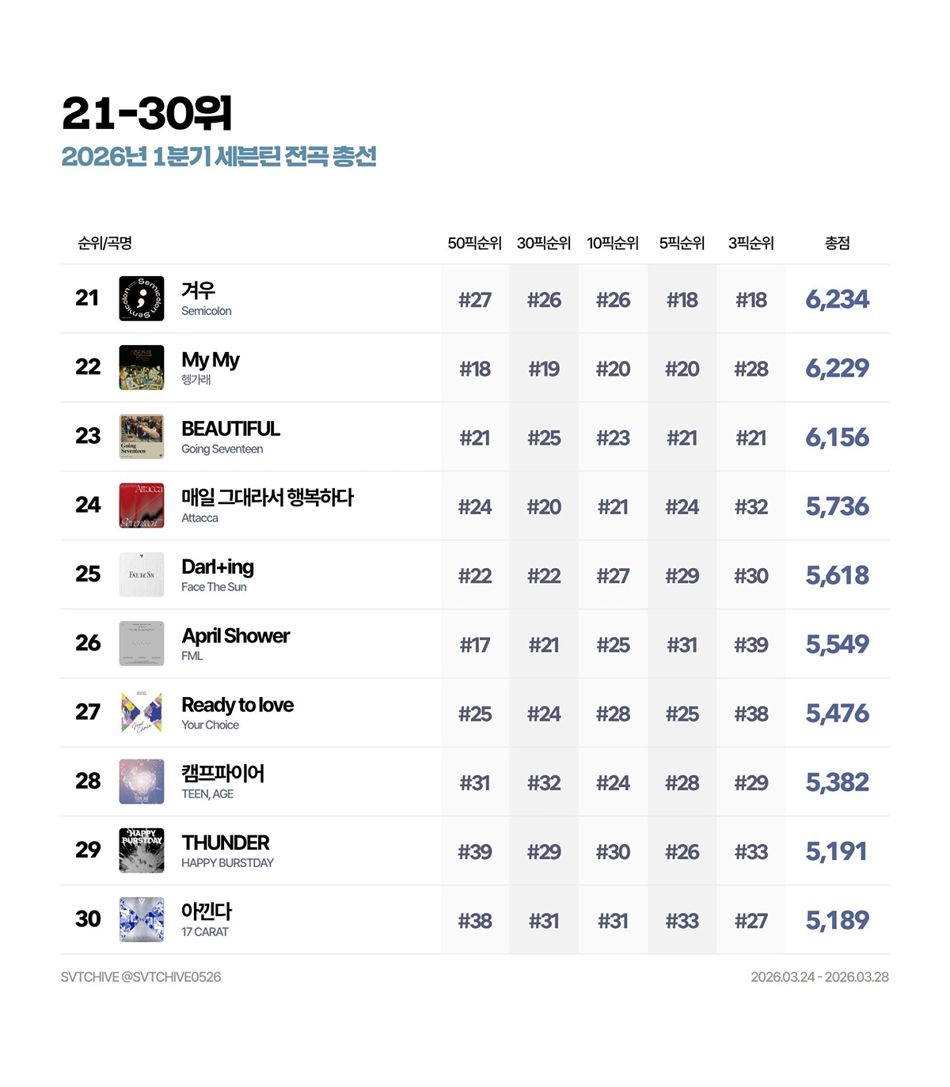Screen dimensions: 950x1087
Task: Select the 순위/곡명 column header
Action: point(104,244)
